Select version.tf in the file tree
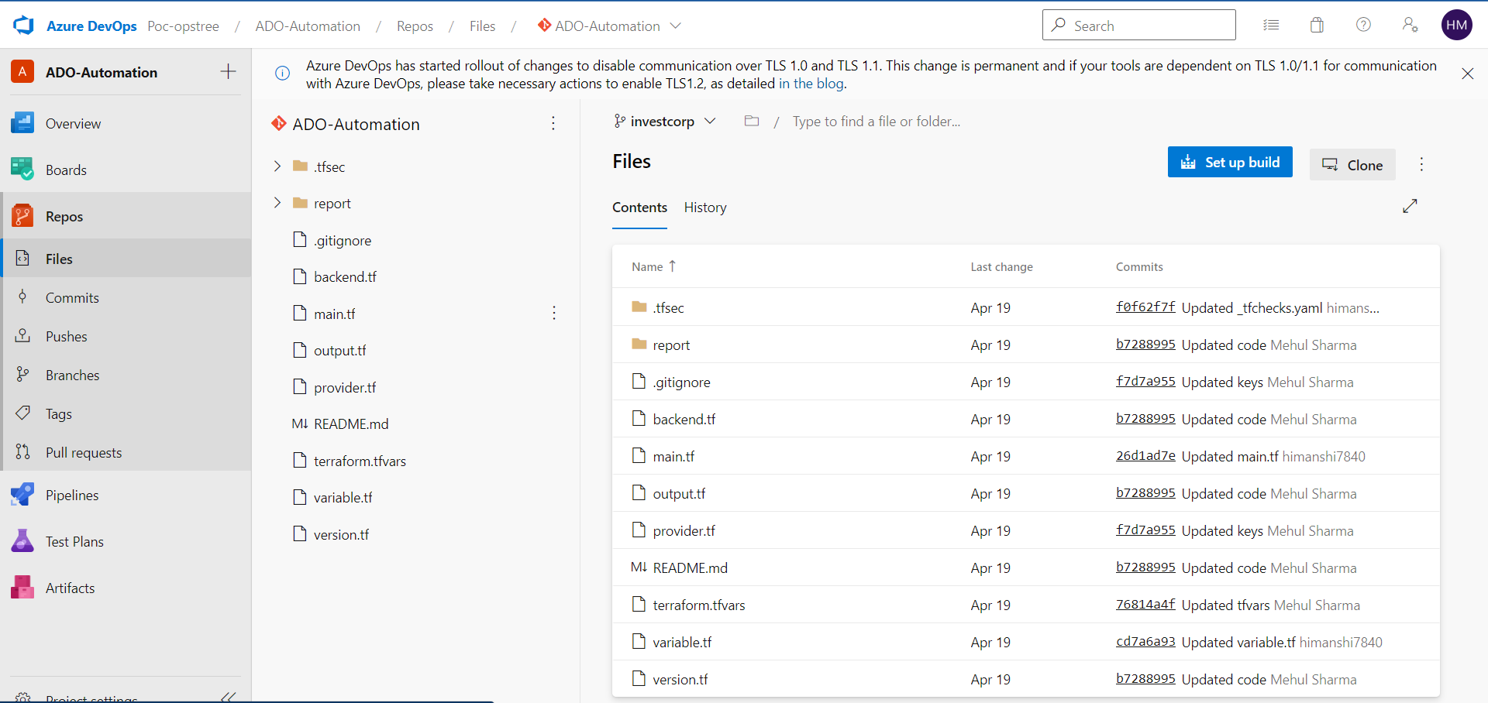This screenshot has width=1488, height=703. pos(341,534)
